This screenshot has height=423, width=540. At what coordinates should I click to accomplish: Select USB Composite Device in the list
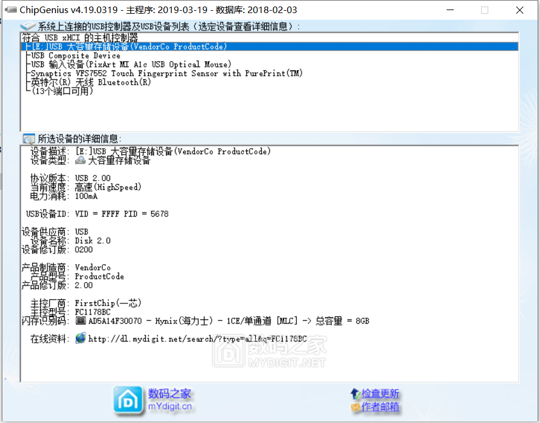76,55
